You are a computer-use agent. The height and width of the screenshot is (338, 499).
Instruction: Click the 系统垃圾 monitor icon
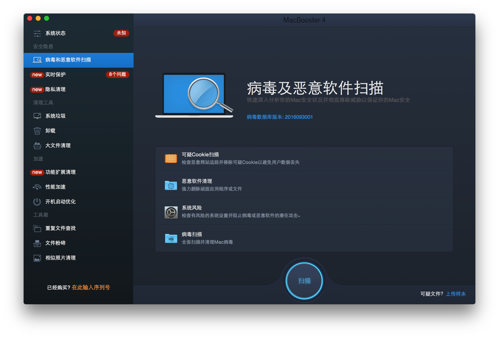click(37, 116)
